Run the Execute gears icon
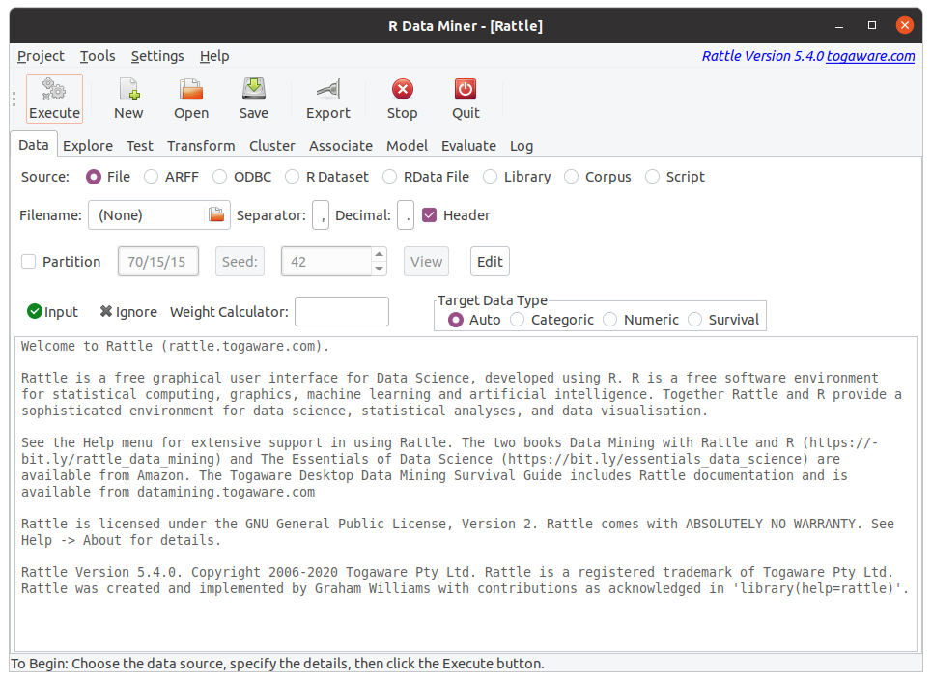932x681 pixels. coord(54,99)
